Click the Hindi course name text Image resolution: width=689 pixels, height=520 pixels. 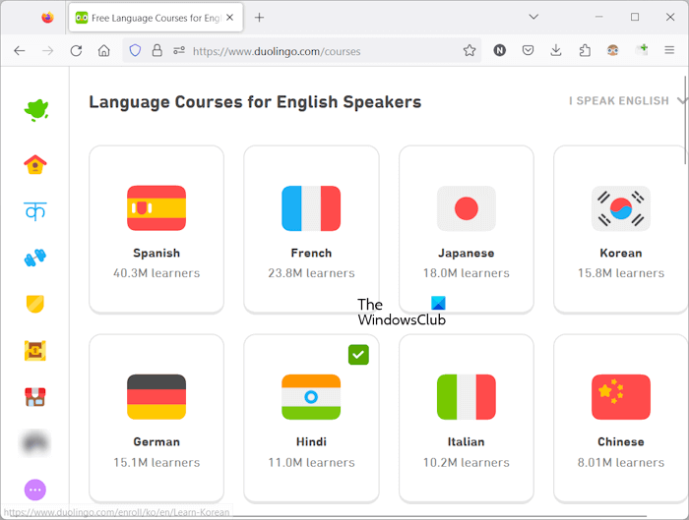311,442
